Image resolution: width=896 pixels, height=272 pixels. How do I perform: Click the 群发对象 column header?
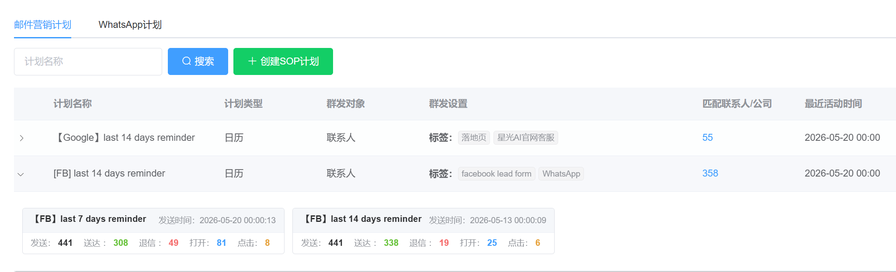[346, 104]
